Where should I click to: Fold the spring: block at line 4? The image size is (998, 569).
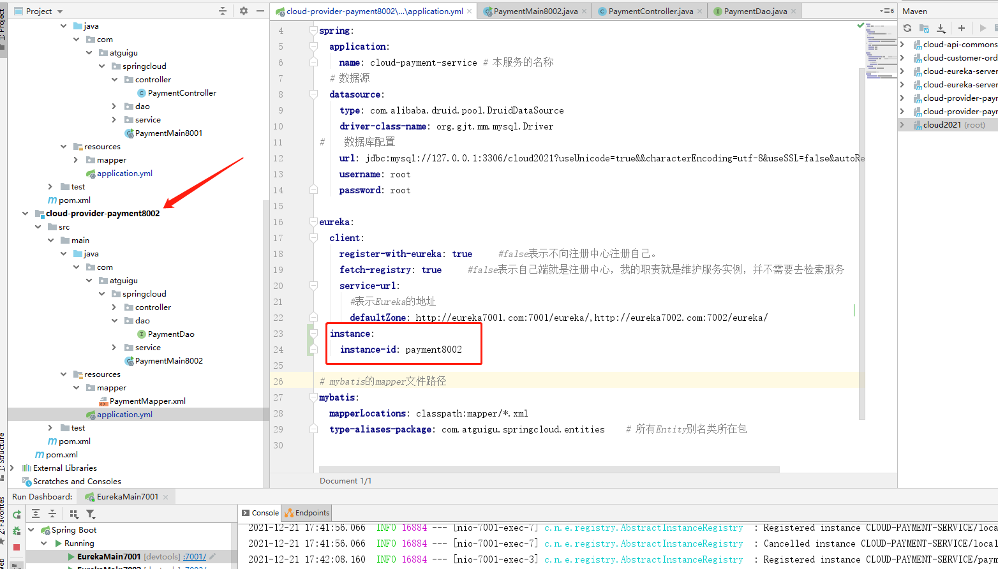(x=313, y=31)
